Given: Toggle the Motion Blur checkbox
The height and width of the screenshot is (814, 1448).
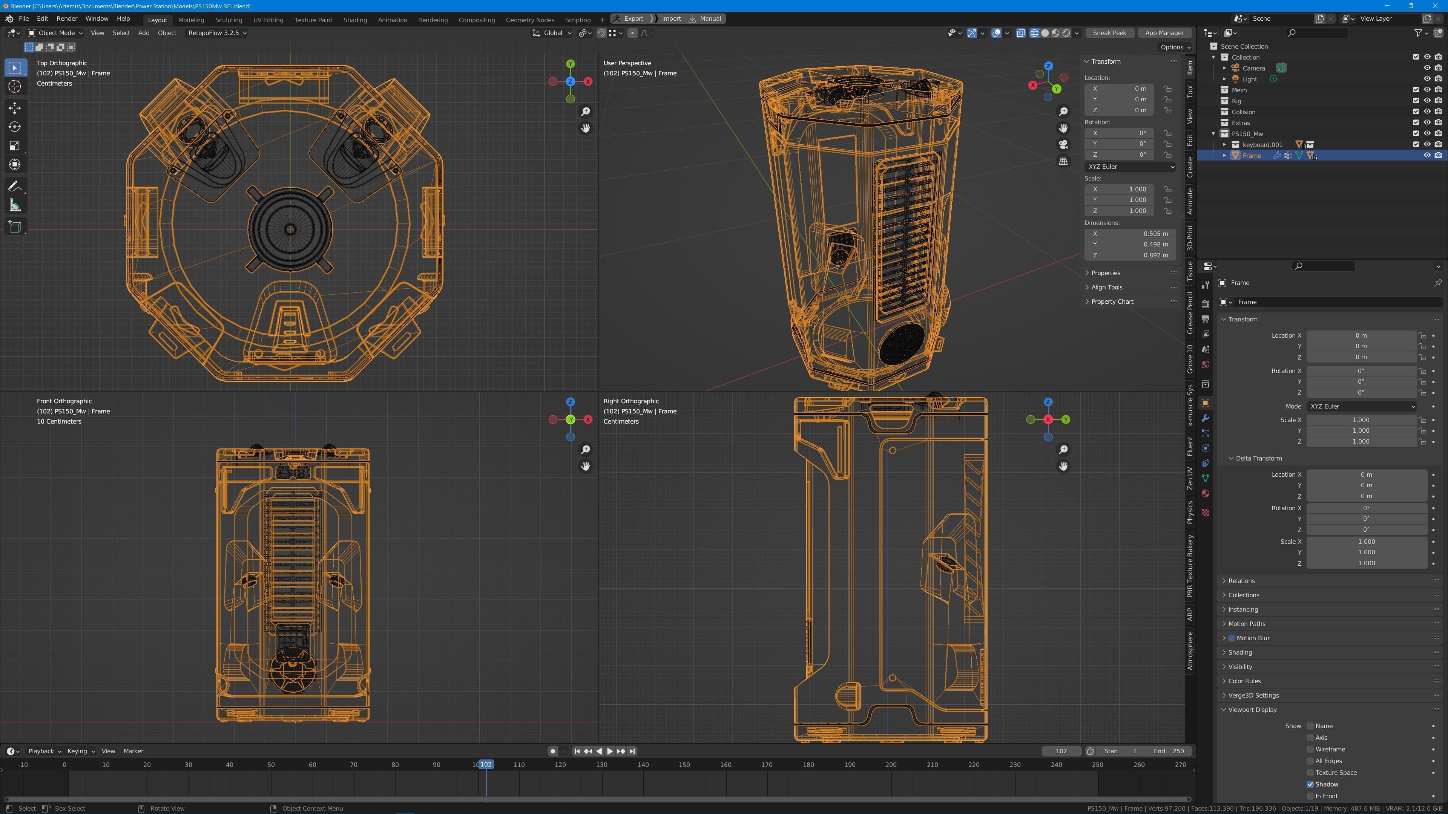Looking at the screenshot, I should 1232,639.
